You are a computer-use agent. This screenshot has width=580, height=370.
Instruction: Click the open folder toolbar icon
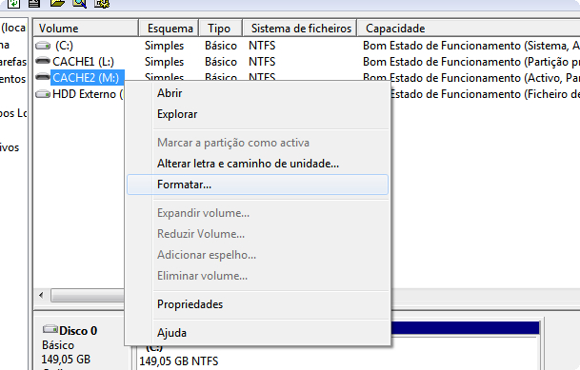click(57, 3)
